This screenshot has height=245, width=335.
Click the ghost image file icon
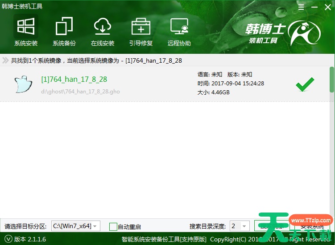coord(23,84)
